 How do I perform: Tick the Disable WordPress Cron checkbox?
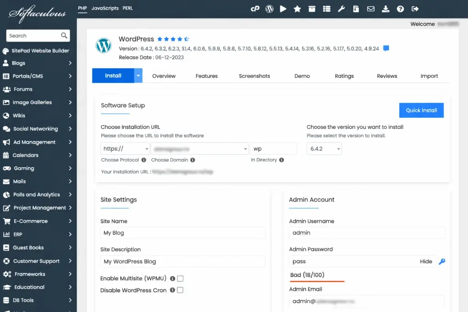(x=180, y=290)
